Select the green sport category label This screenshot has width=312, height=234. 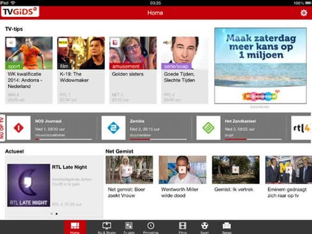14,66
